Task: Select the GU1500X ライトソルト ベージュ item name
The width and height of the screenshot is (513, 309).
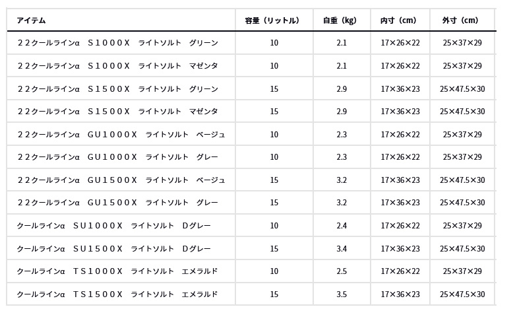Action: tap(121, 180)
